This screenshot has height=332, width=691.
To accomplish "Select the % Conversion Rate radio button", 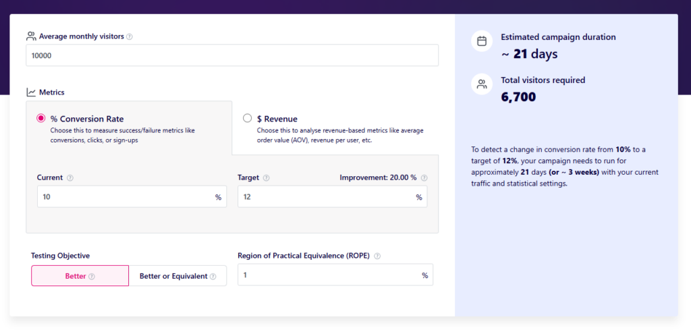I will (41, 119).
